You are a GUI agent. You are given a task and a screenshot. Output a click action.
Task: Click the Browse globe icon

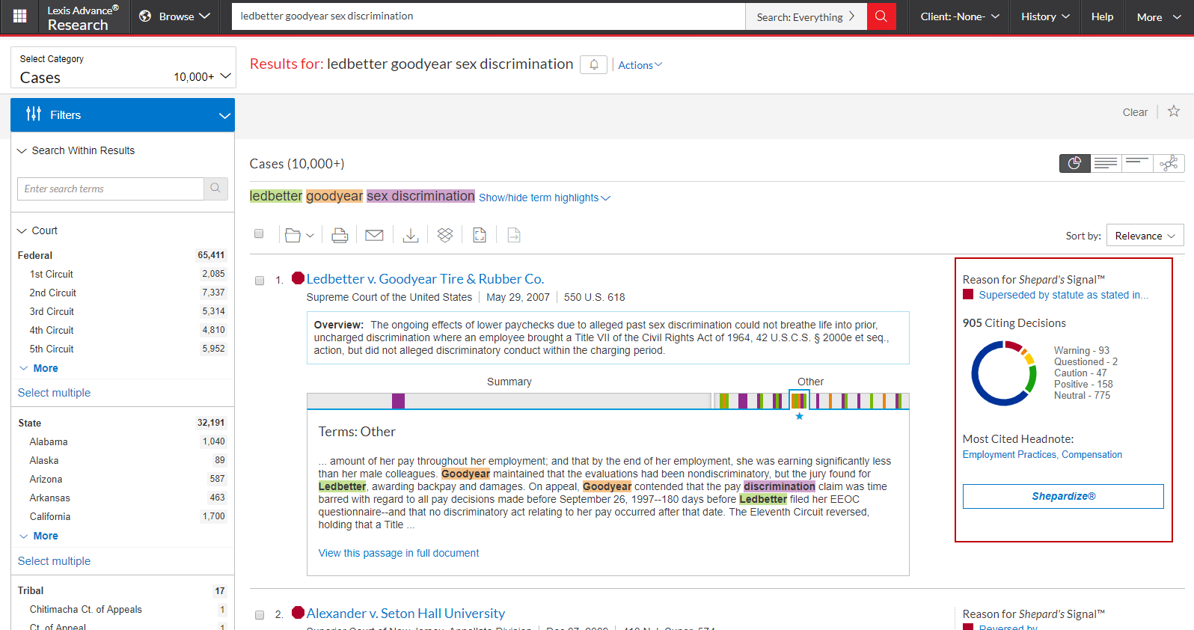click(145, 16)
